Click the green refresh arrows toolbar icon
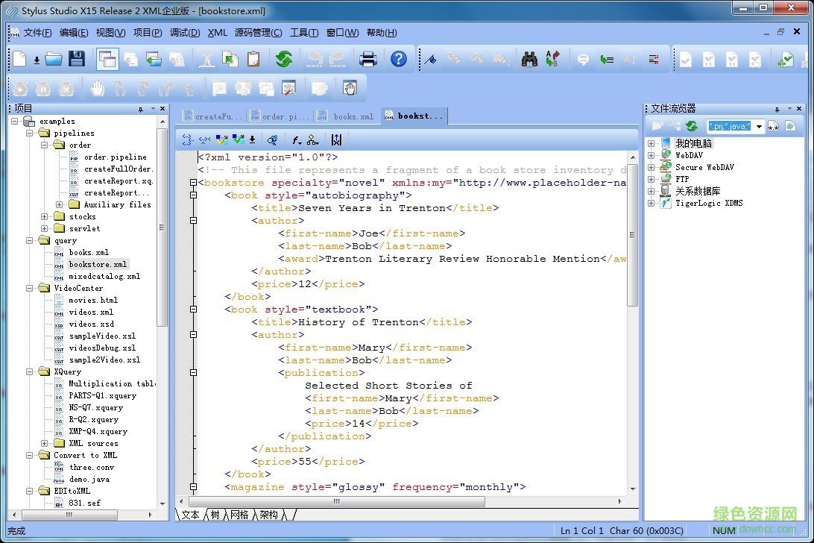Screen dimensions: 814x543 pos(283,60)
